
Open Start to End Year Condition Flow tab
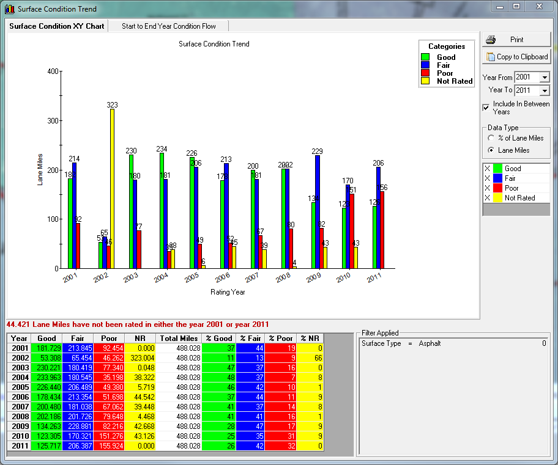point(168,26)
